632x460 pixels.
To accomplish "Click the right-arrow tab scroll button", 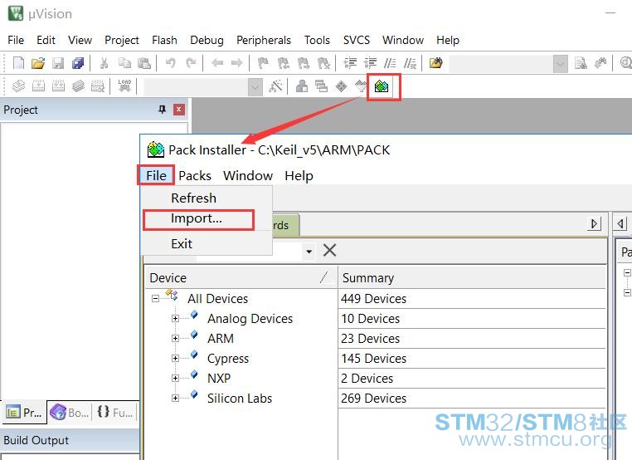I will coord(594,223).
